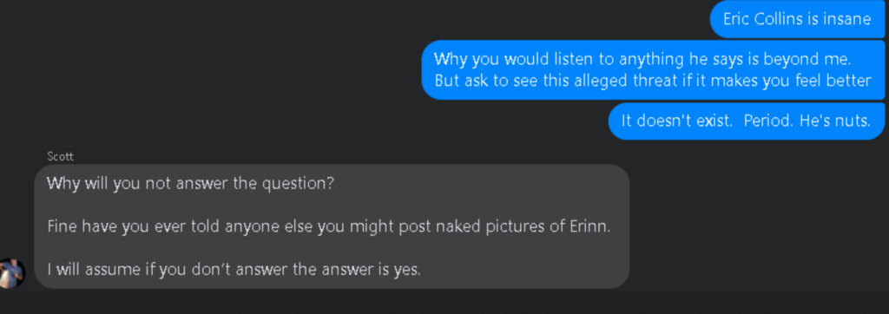Click the line "I will assume if you"
889x314 pixels.
tap(234, 269)
